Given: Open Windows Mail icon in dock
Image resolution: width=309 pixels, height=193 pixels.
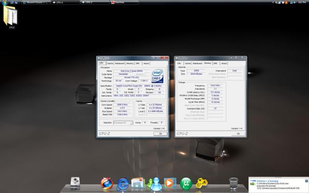Looking at the screenshot, I should pyautogui.click(x=138, y=183).
